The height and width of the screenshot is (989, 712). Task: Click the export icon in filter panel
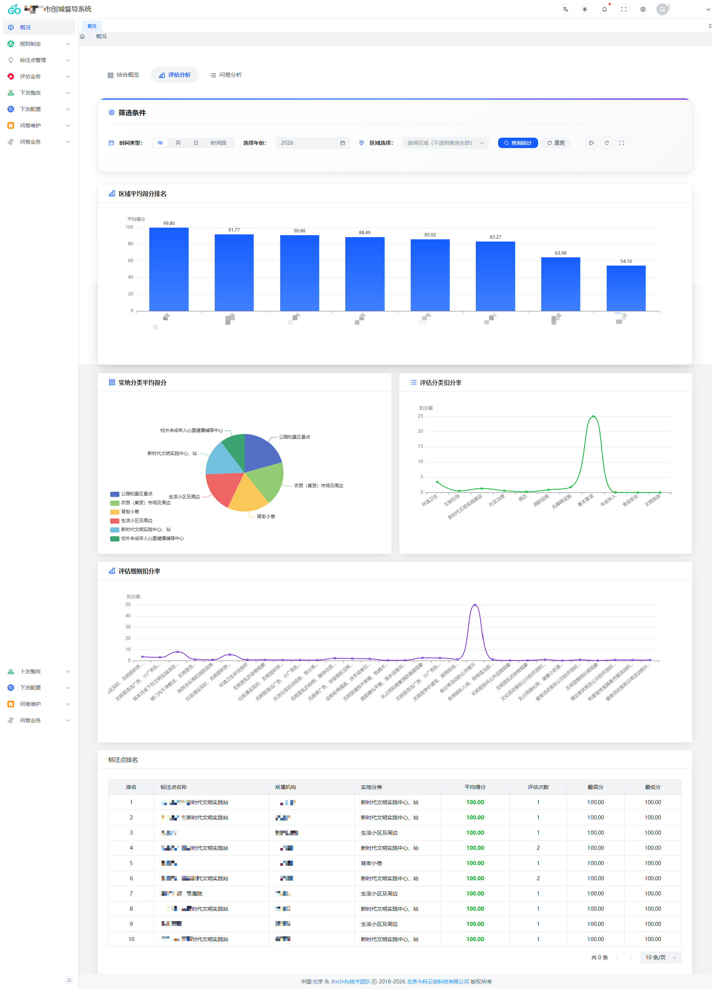(591, 143)
